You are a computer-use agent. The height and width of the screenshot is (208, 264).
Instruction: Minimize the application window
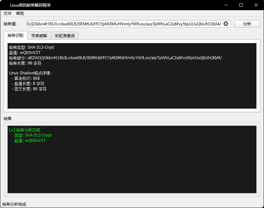(226, 5)
